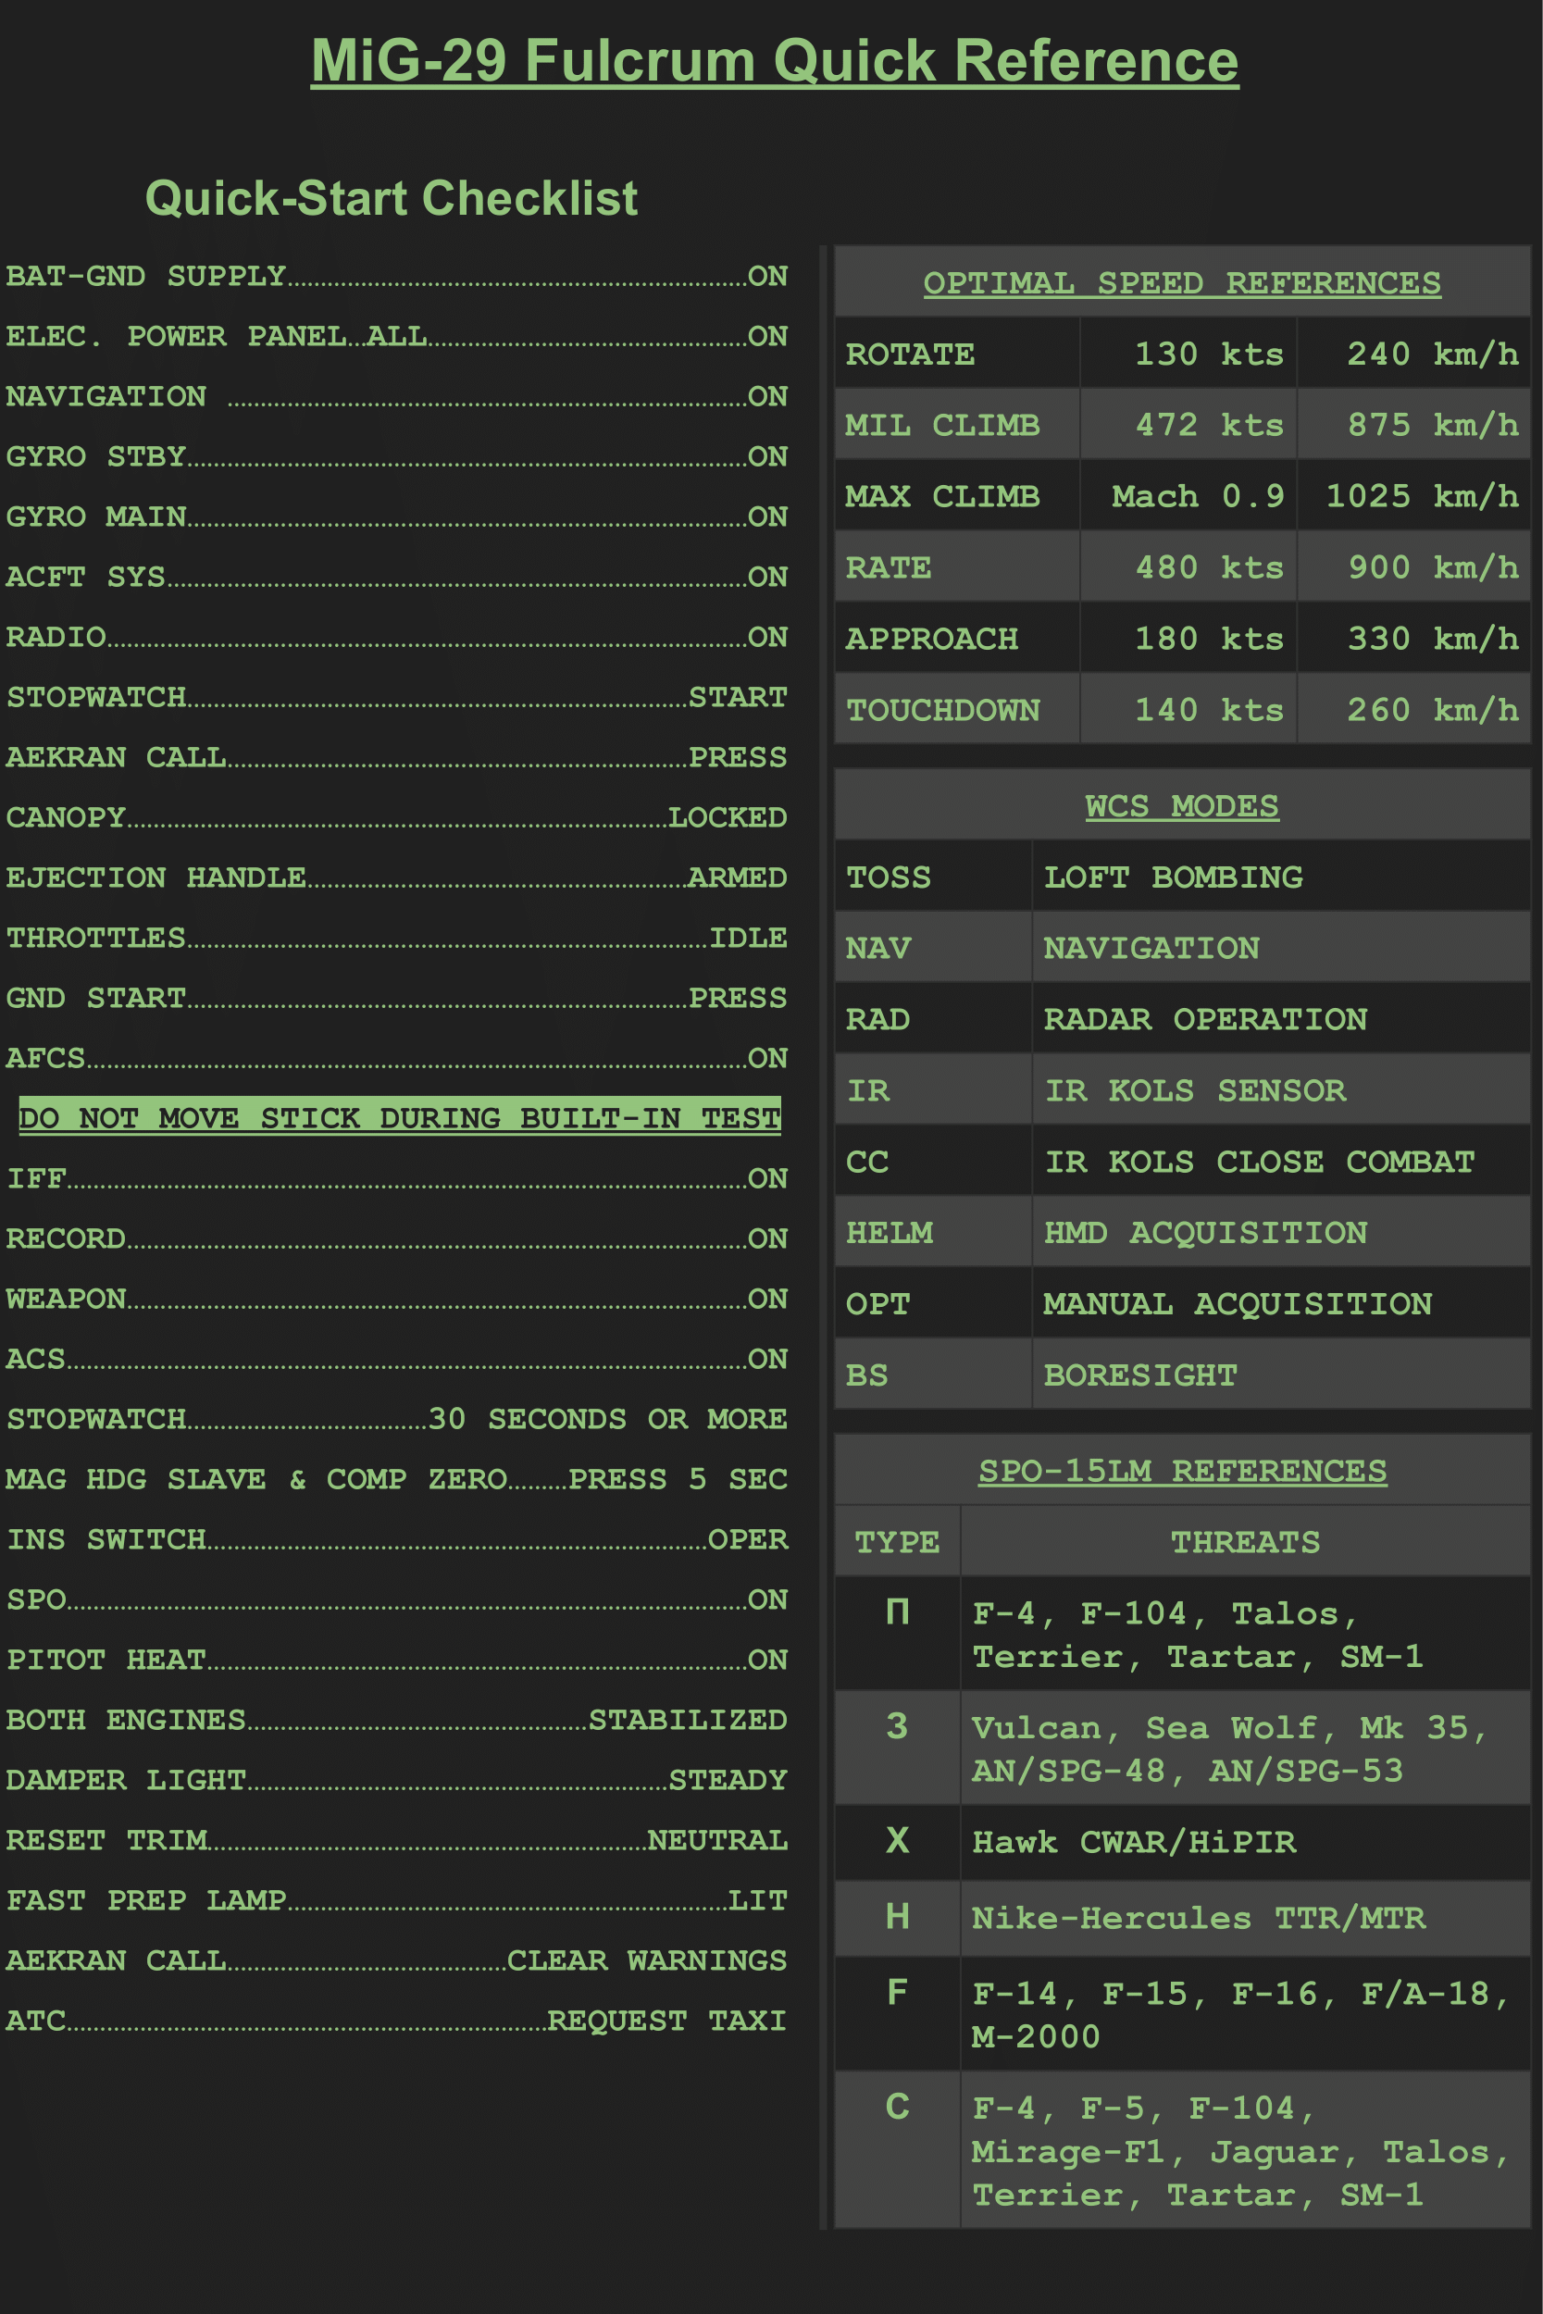1543x2314 pixels.
Task: Open the Quick-Start Checklist heading
Action: [392, 198]
